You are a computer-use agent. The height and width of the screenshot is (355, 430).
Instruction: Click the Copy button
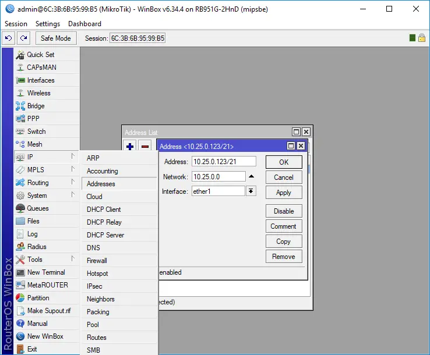pyautogui.click(x=284, y=242)
